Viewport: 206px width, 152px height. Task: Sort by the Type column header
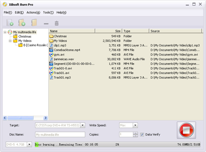[x=136, y=31]
